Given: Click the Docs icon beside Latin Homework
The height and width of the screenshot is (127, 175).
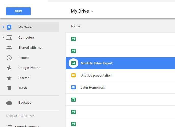Looking at the screenshot, I should pos(73,87).
